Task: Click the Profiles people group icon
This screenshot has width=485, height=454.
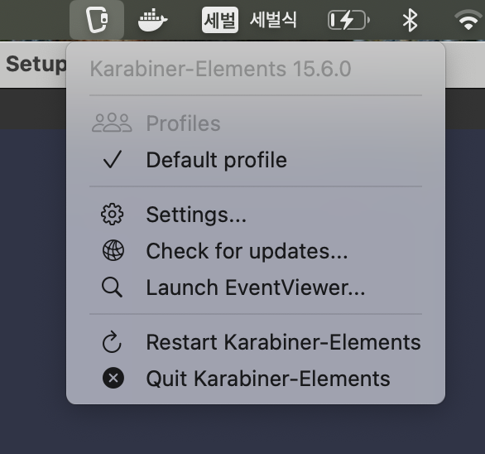Action: pyautogui.click(x=112, y=123)
